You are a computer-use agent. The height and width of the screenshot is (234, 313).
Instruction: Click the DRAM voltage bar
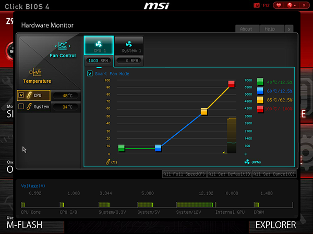pyautogui.click(x=257, y=204)
